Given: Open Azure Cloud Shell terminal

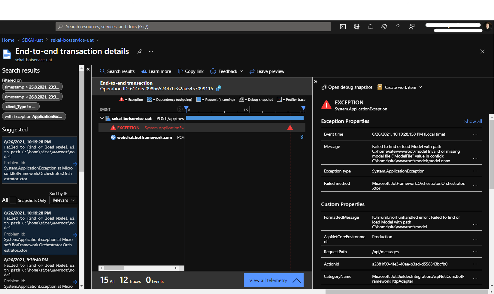Looking at the screenshot, I should click(343, 27).
